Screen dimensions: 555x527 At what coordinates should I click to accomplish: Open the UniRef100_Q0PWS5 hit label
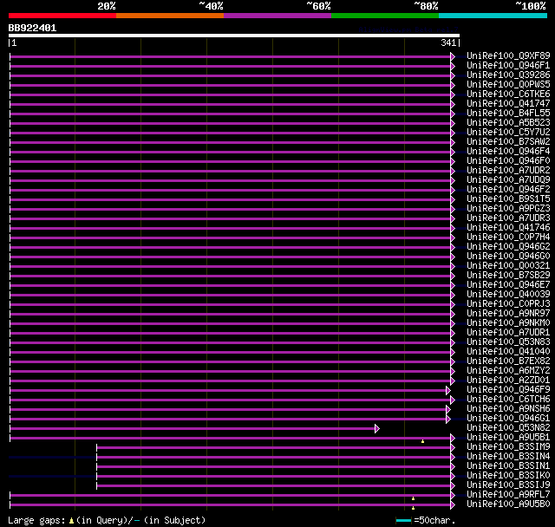[x=508, y=85]
